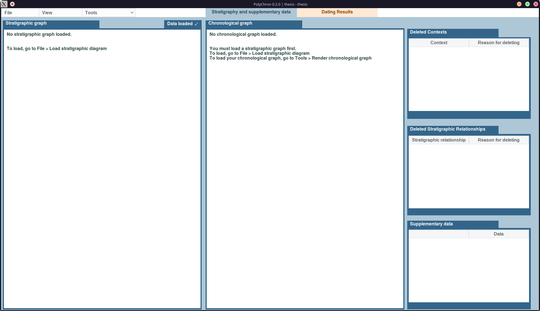Click the Tools dropdown chevron arrow

click(x=132, y=13)
